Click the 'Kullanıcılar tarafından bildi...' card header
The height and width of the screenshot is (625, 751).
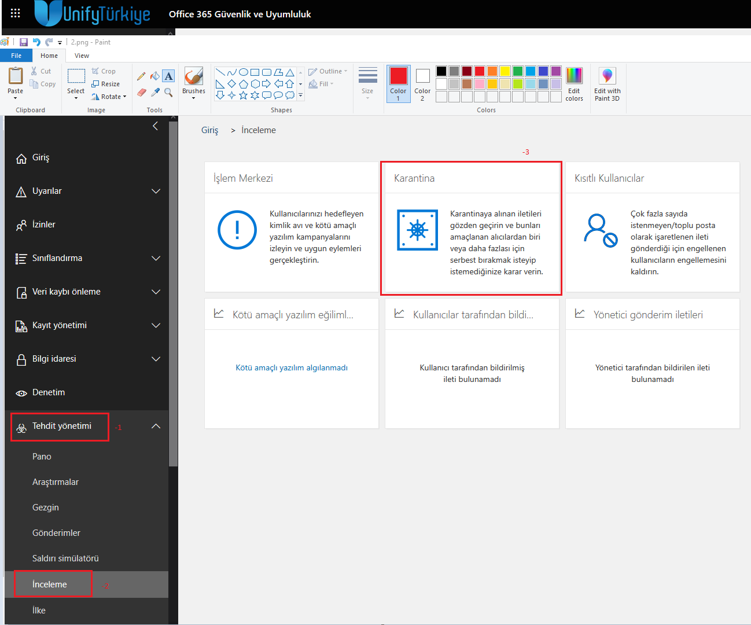(x=473, y=315)
